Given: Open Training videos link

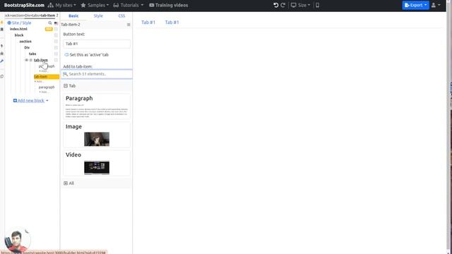Looking at the screenshot, I should (x=169, y=5).
